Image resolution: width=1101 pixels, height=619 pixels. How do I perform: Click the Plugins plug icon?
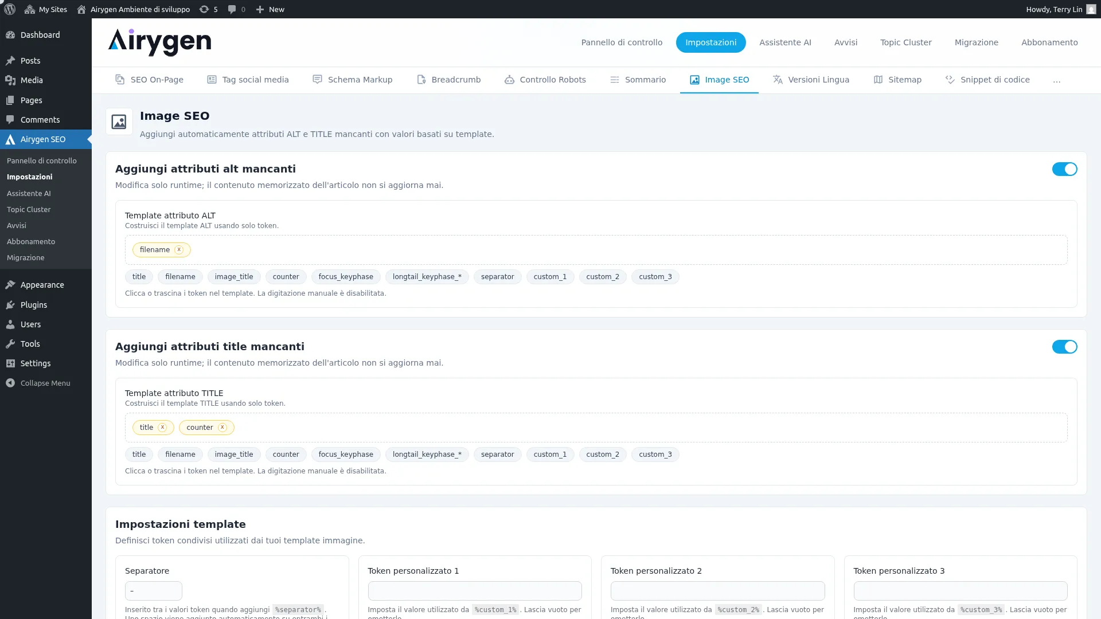tap(10, 305)
